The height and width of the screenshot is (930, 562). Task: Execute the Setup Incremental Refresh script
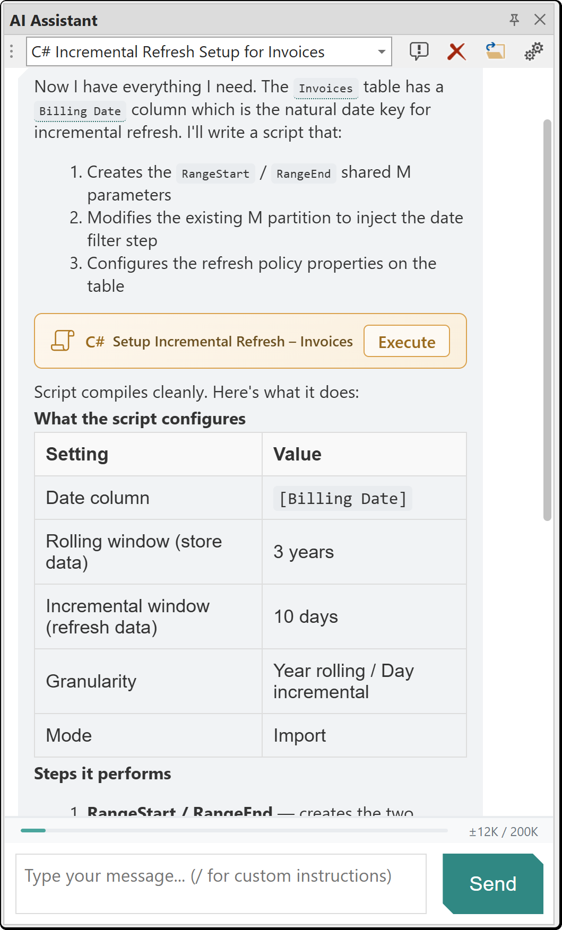coord(407,341)
